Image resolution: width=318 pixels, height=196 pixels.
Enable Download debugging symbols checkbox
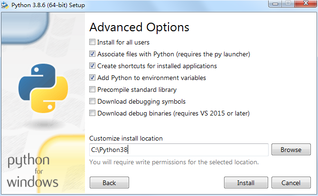click(x=93, y=101)
